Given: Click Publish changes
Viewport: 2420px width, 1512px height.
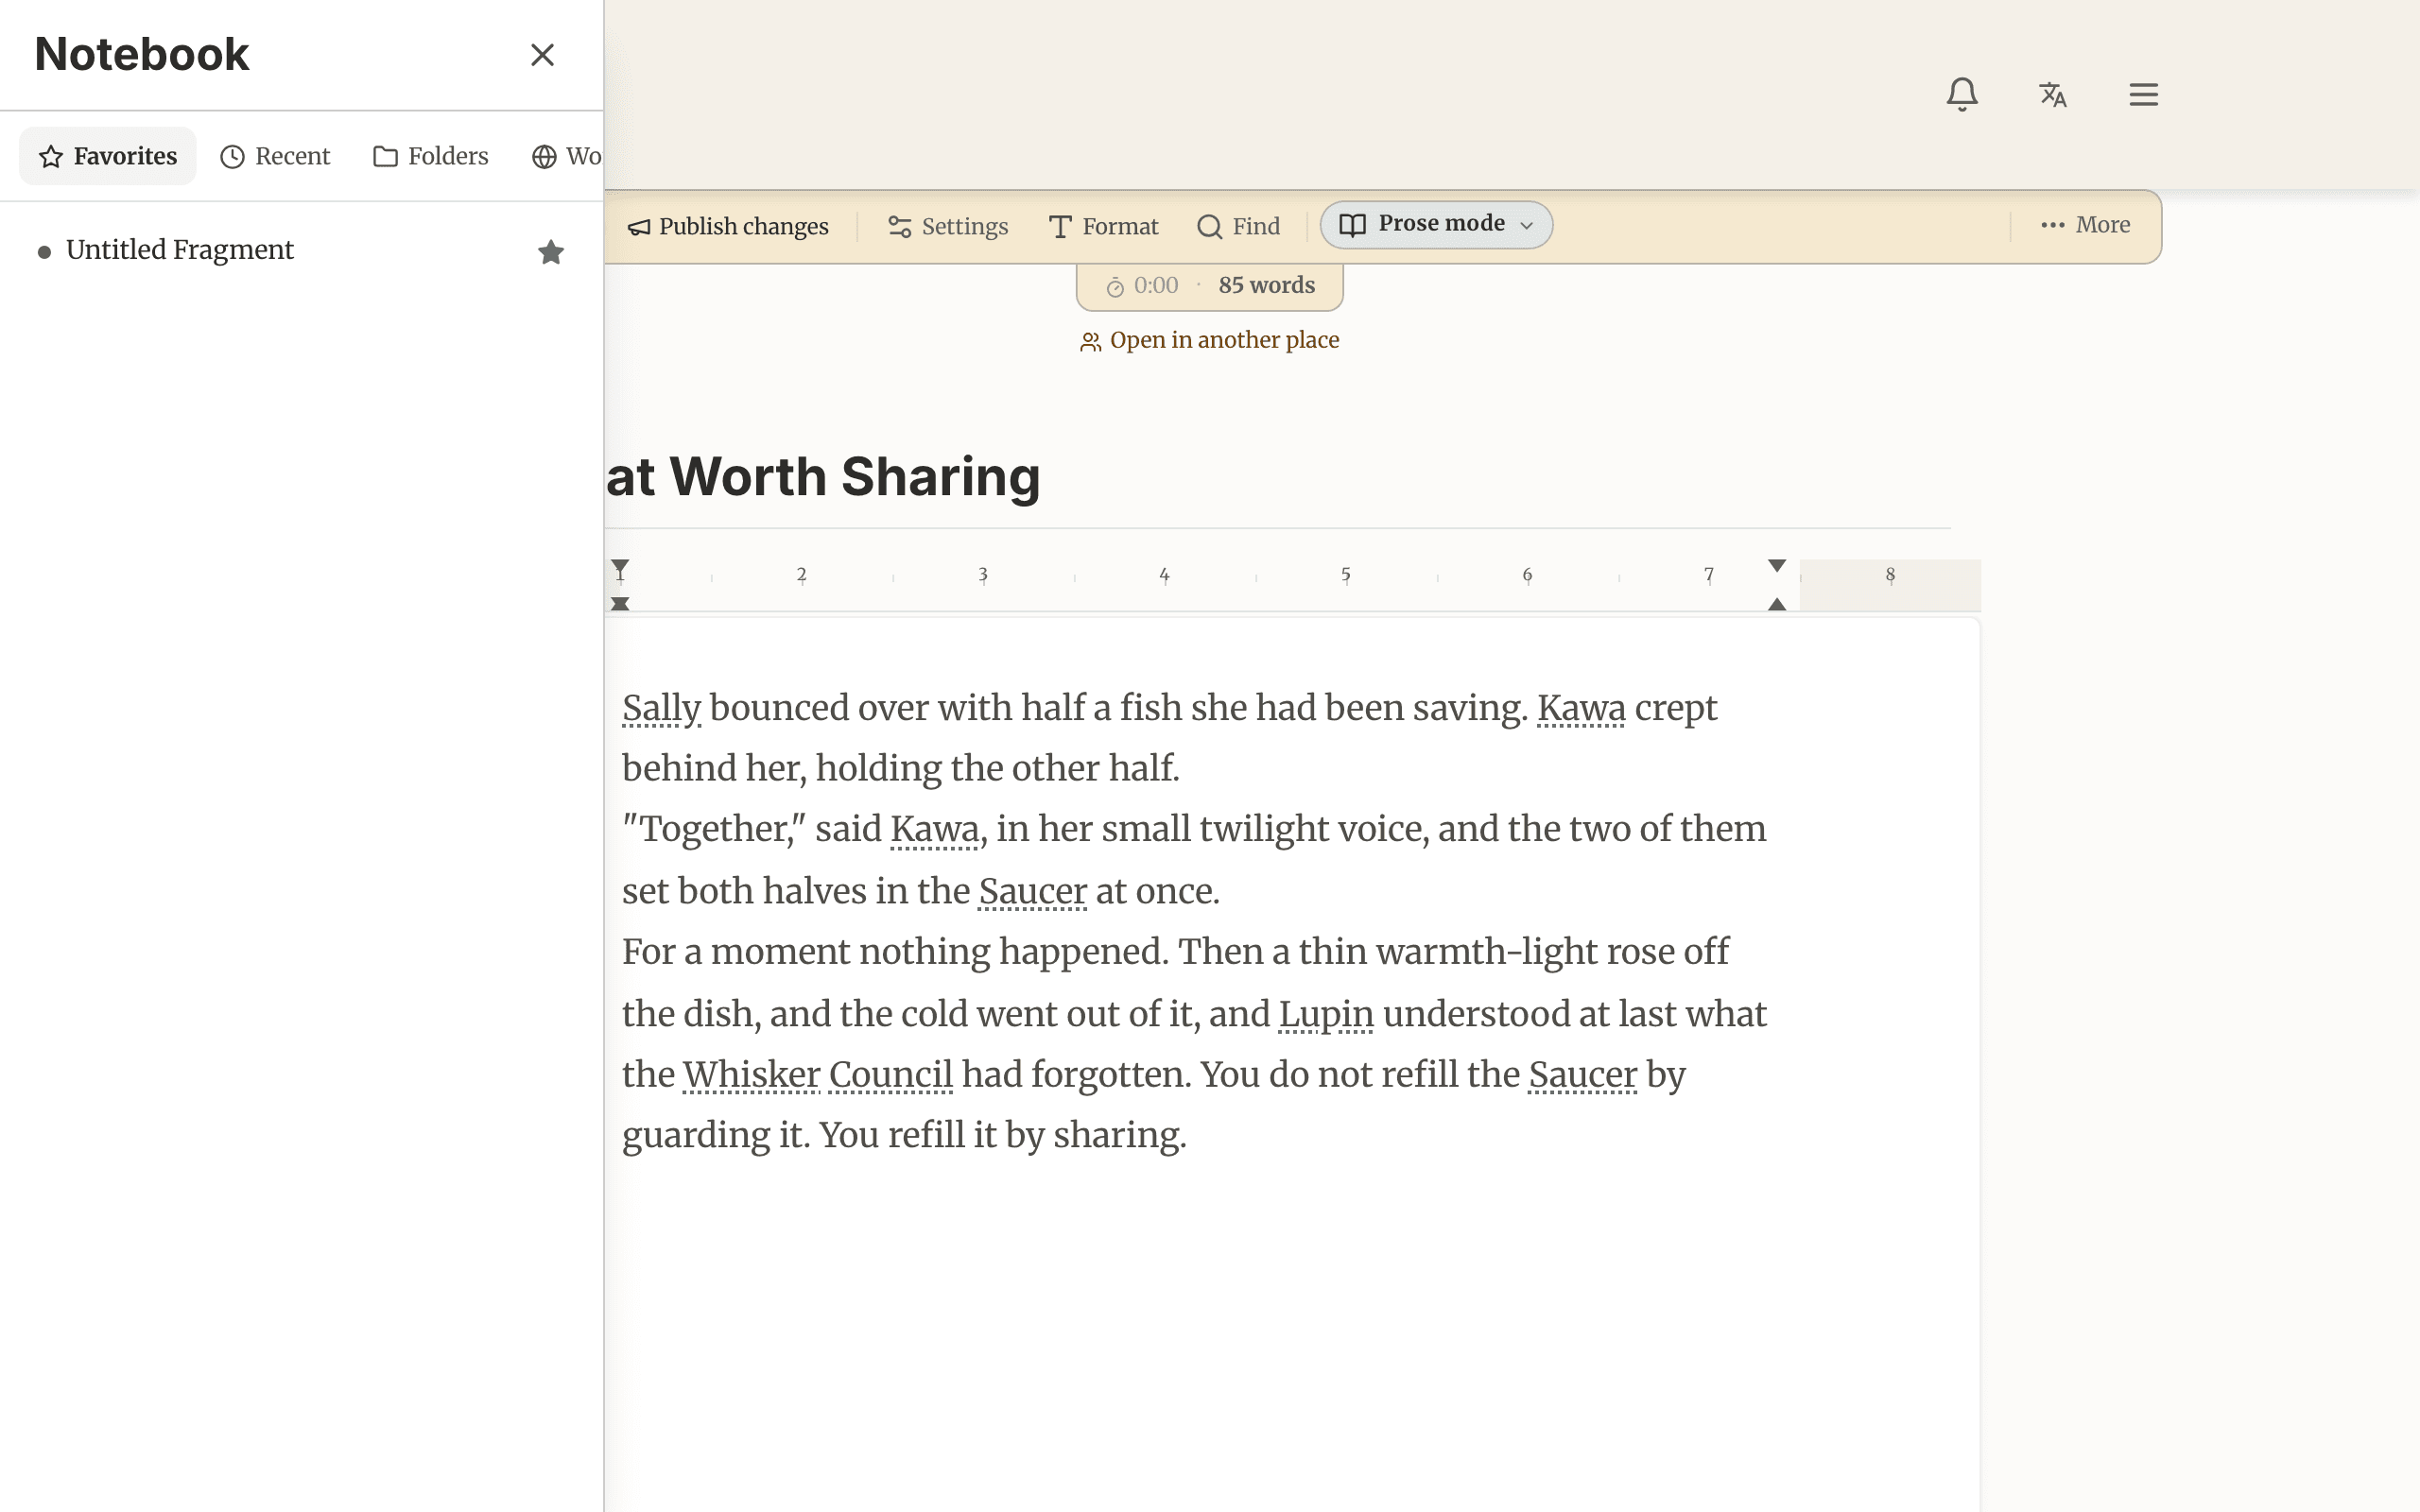Looking at the screenshot, I should coord(728,226).
